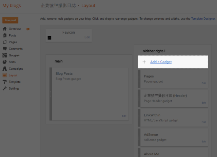
Task: Click the megaphone icon beside Overview
Action: [x=28, y=29]
